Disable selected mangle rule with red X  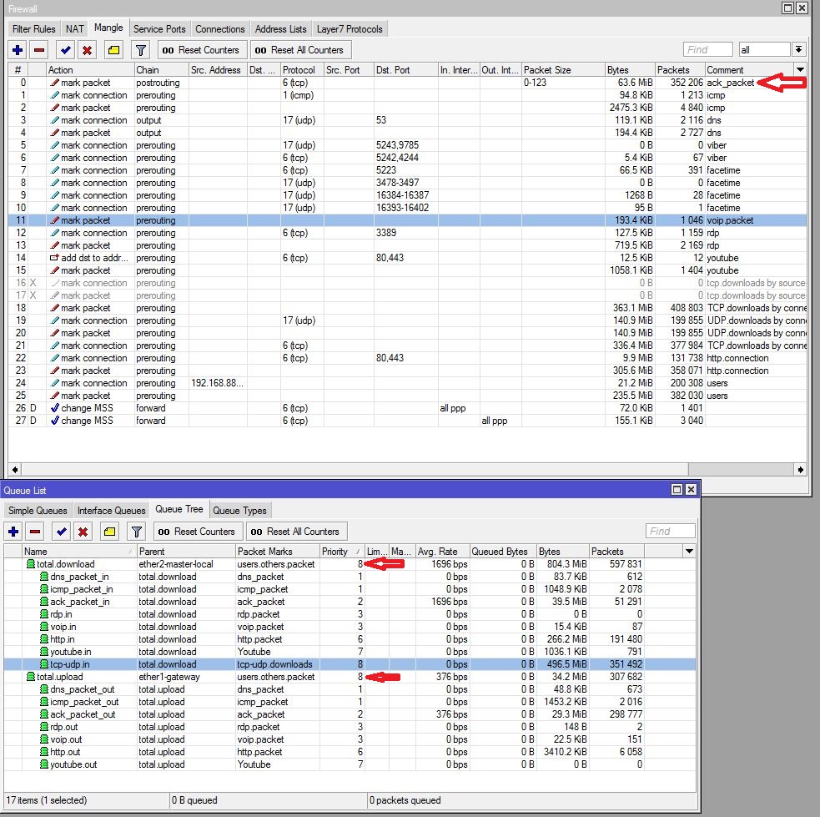(x=87, y=50)
